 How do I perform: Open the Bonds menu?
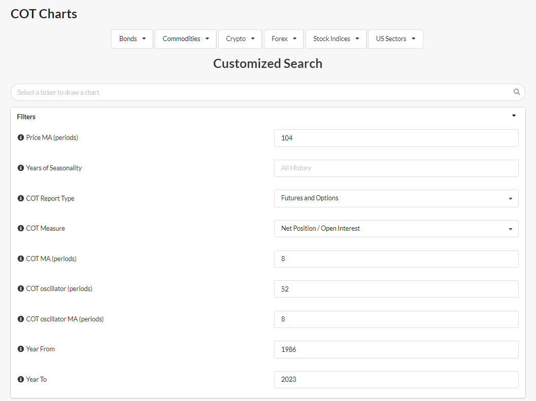[x=132, y=39]
